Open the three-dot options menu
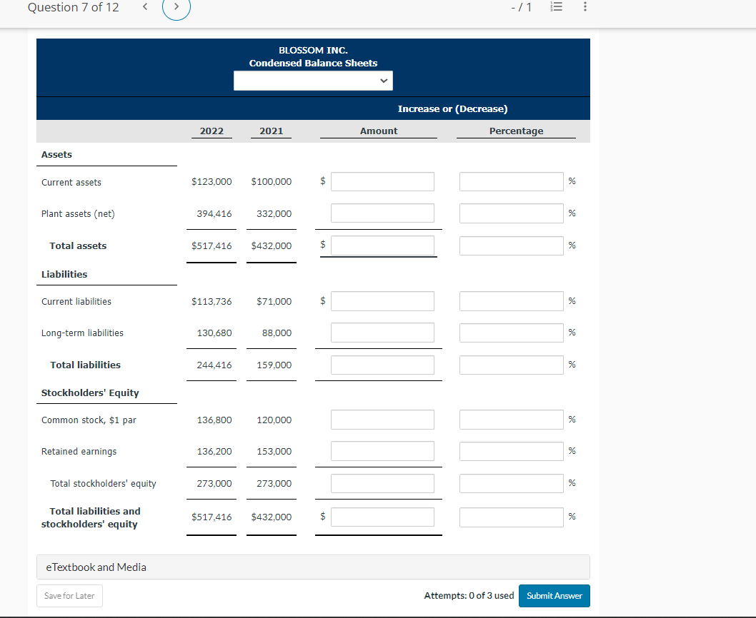This screenshot has width=756, height=618. pyautogui.click(x=584, y=6)
